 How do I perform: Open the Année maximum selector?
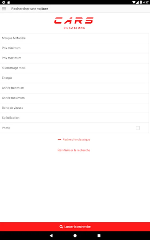74,98
